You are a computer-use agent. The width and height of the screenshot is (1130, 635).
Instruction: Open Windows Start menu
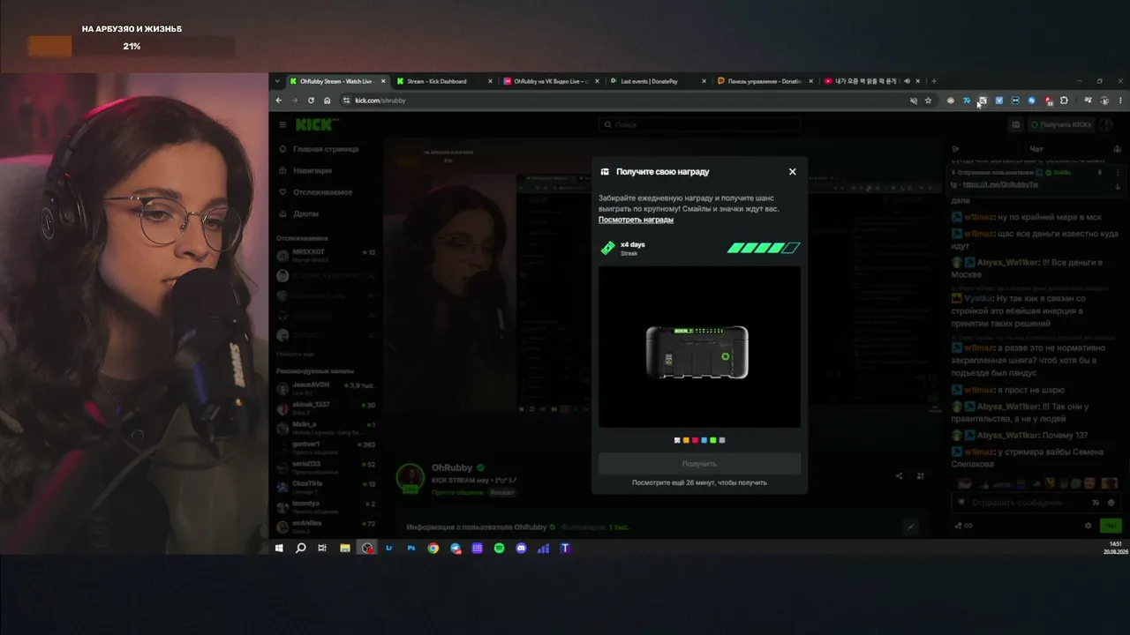tap(279, 548)
